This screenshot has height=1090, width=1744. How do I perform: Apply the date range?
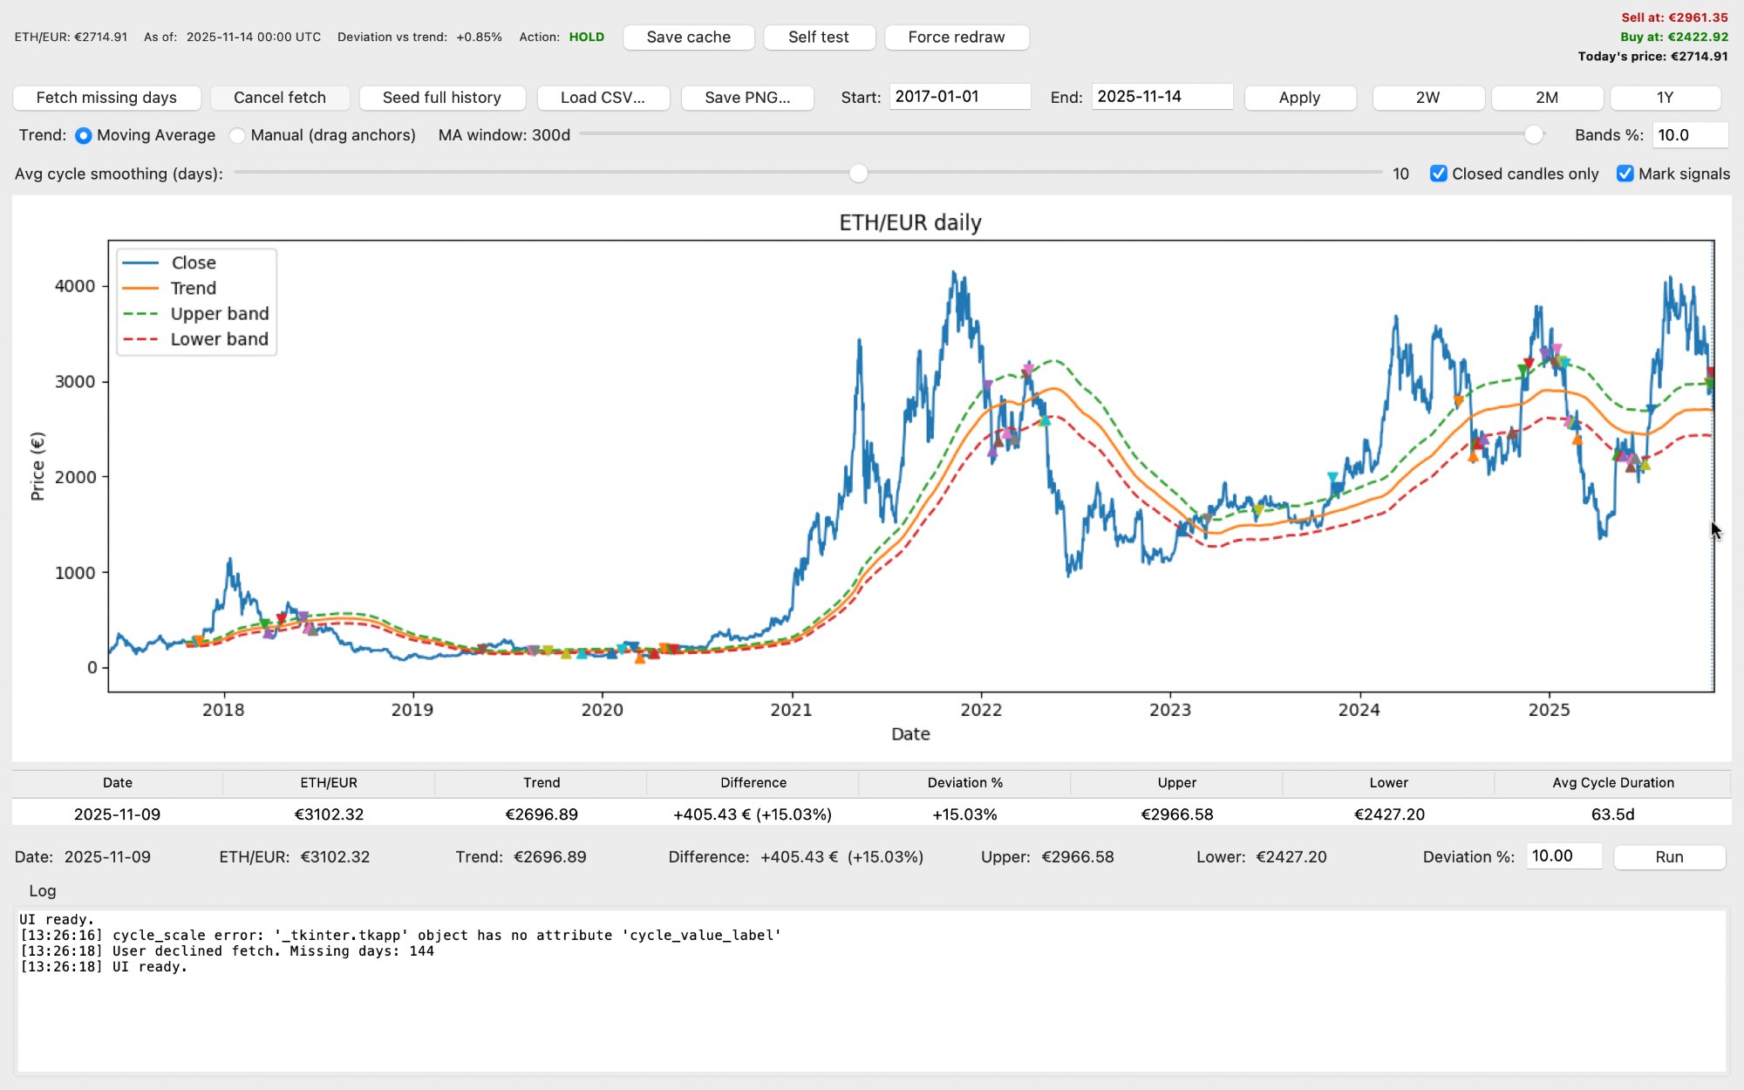(1299, 98)
